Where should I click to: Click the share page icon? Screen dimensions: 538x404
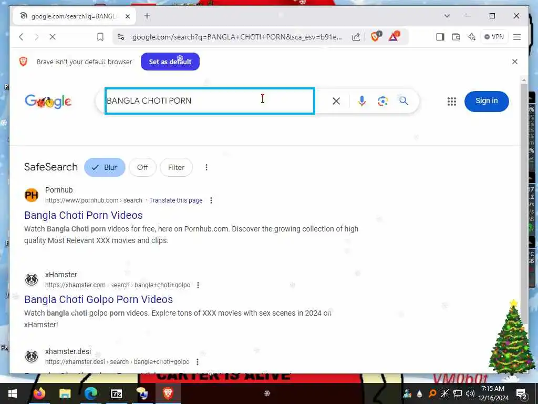(356, 37)
